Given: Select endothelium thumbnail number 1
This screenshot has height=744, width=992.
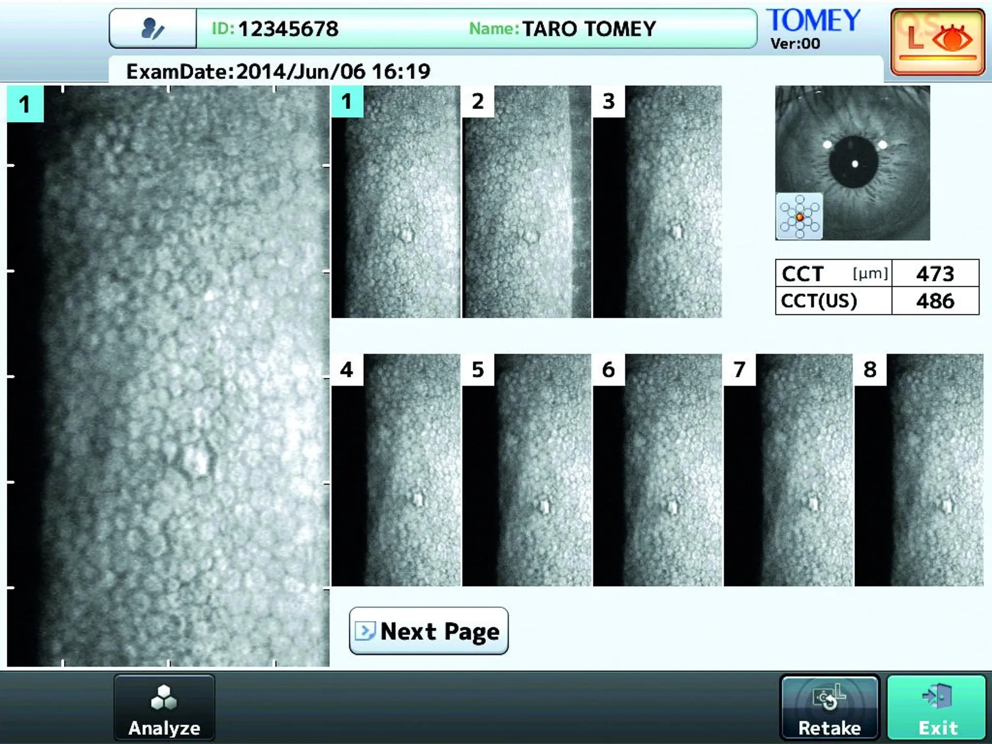Looking at the screenshot, I should (x=396, y=202).
